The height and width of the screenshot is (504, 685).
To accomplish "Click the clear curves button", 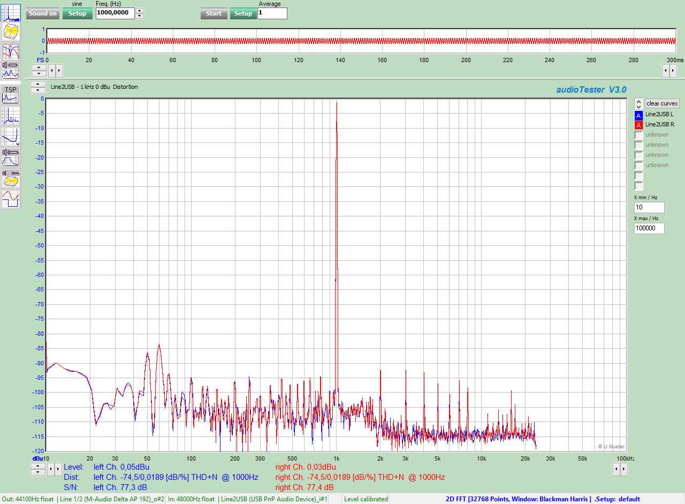I will click(x=662, y=103).
